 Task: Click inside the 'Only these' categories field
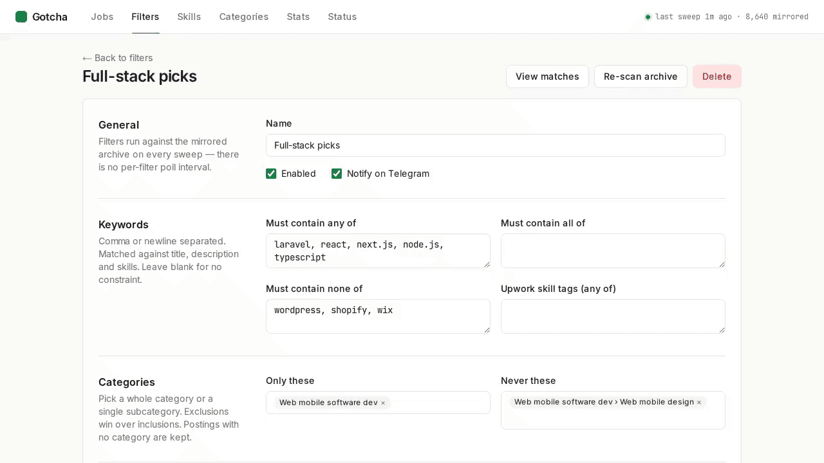coord(378,403)
